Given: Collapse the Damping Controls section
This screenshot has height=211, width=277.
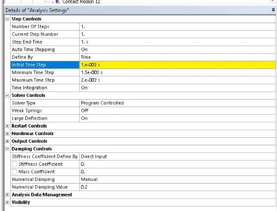Looking at the screenshot, I should pyautogui.click(x=7, y=149).
